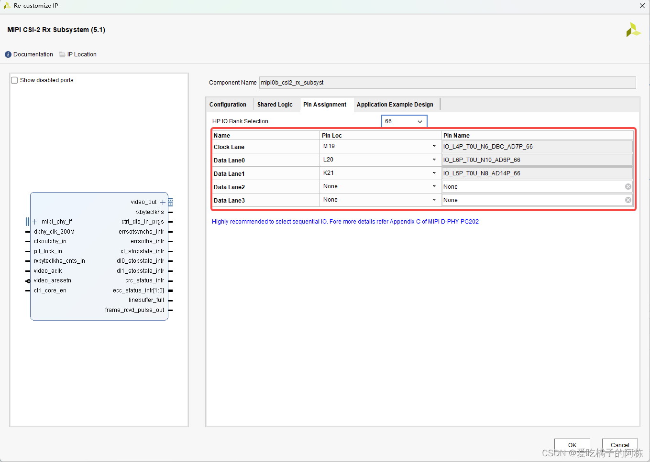
Task: Click the Cancel button
Action: (619, 445)
